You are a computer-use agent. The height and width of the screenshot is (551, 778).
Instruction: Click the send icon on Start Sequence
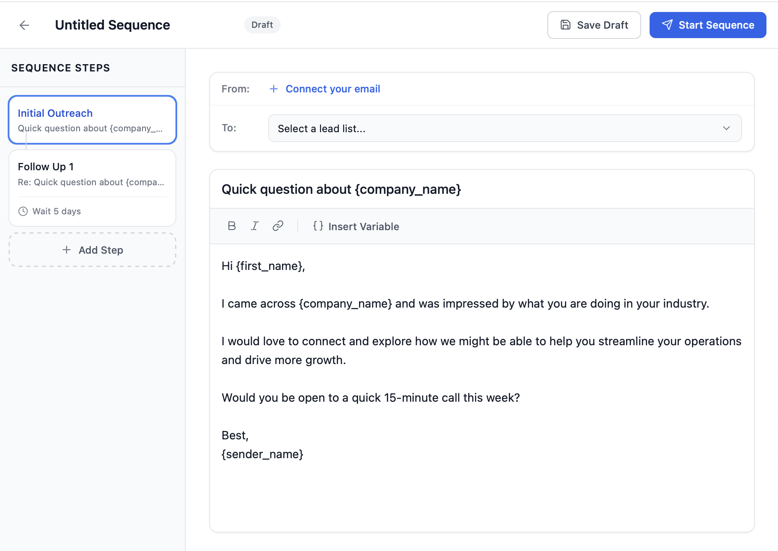(x=668, y=25)
